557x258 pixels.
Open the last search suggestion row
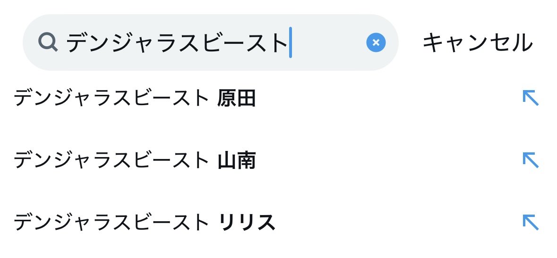[274, 223]
